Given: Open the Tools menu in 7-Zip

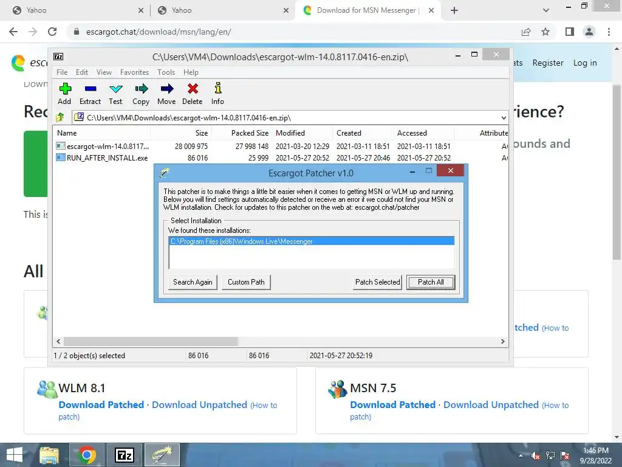Looking at the screenshot, I should (166, 72).
